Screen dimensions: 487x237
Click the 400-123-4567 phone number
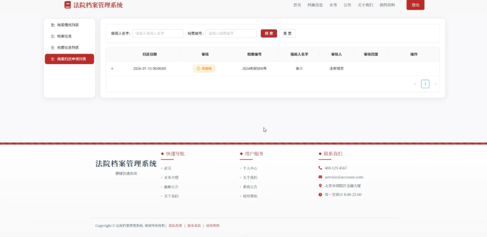pos(336,168)
